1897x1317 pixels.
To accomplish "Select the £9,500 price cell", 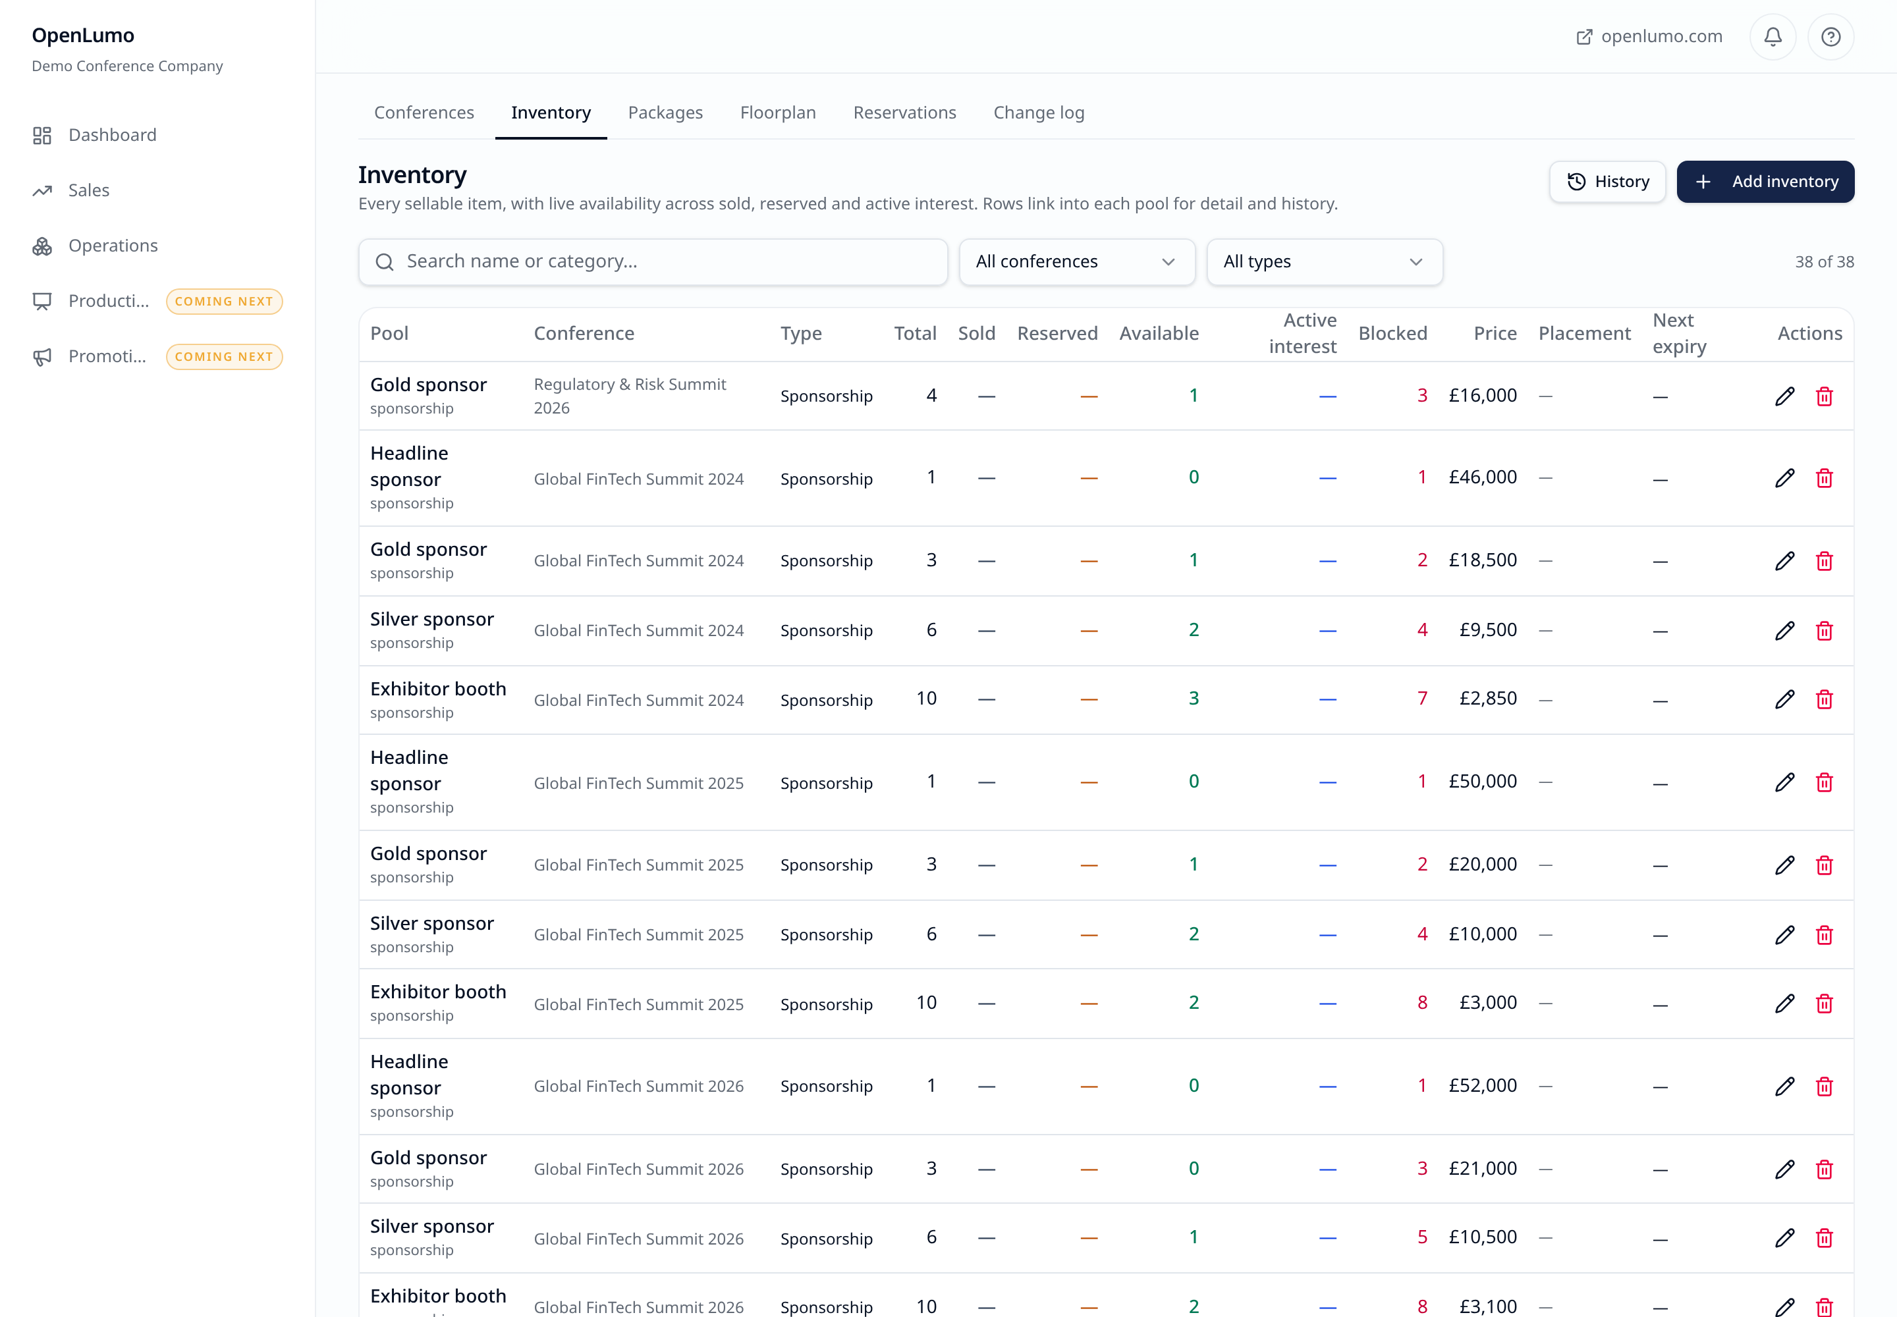I will pyautogui.click(x=1487, y=630).
